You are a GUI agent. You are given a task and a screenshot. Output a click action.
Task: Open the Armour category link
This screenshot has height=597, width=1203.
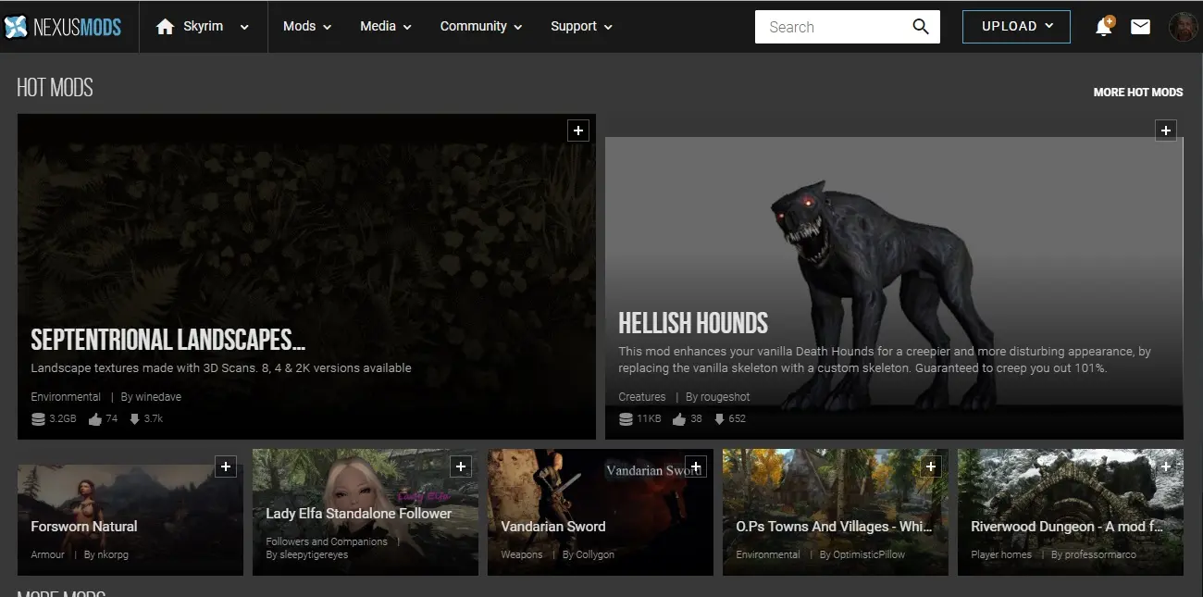point(48,554)
